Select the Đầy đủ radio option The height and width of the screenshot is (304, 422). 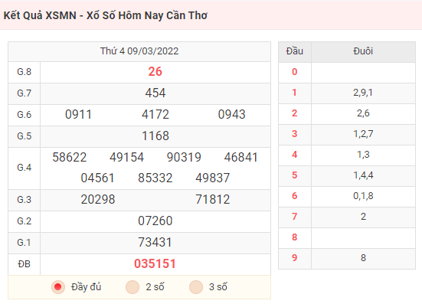(58, 287)
